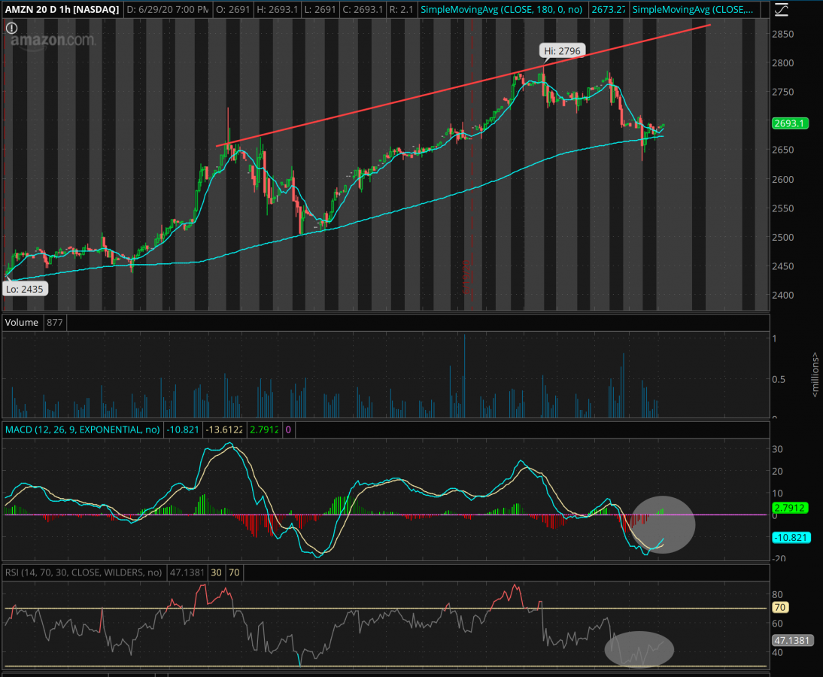Click the 2400 price axis label
The height and width of the screenshot is (677, 823).
coord(782,295)
